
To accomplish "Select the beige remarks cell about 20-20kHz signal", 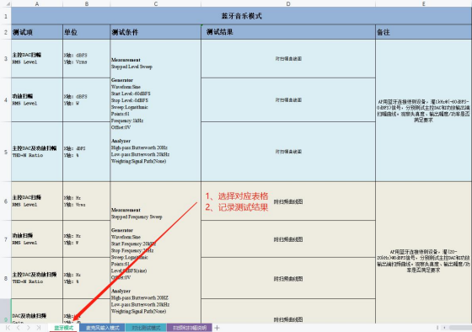I will click(x=423, y=252).
